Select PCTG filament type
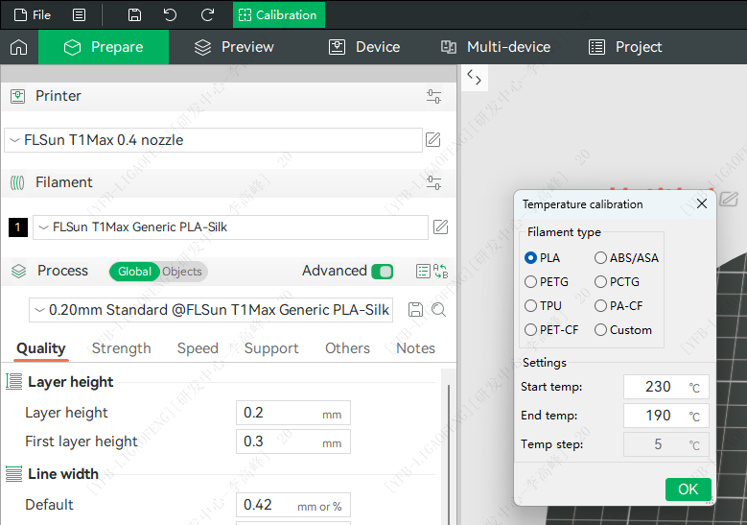Viewport: 747px width, 525px height. coord(617,282)
